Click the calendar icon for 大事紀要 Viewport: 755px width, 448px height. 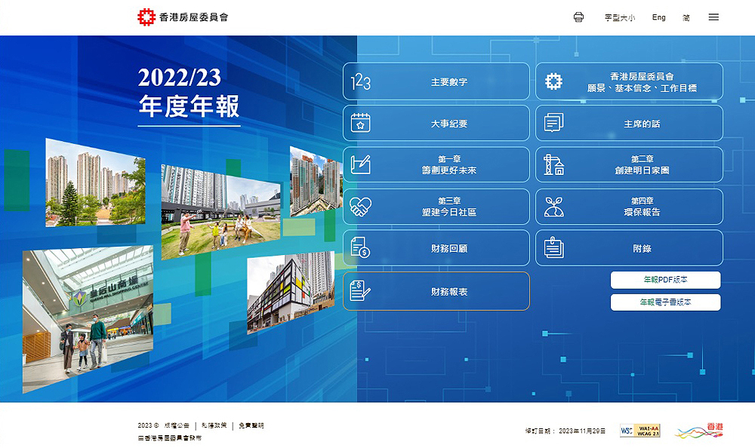pyautogui.click(x=361, y=123)
